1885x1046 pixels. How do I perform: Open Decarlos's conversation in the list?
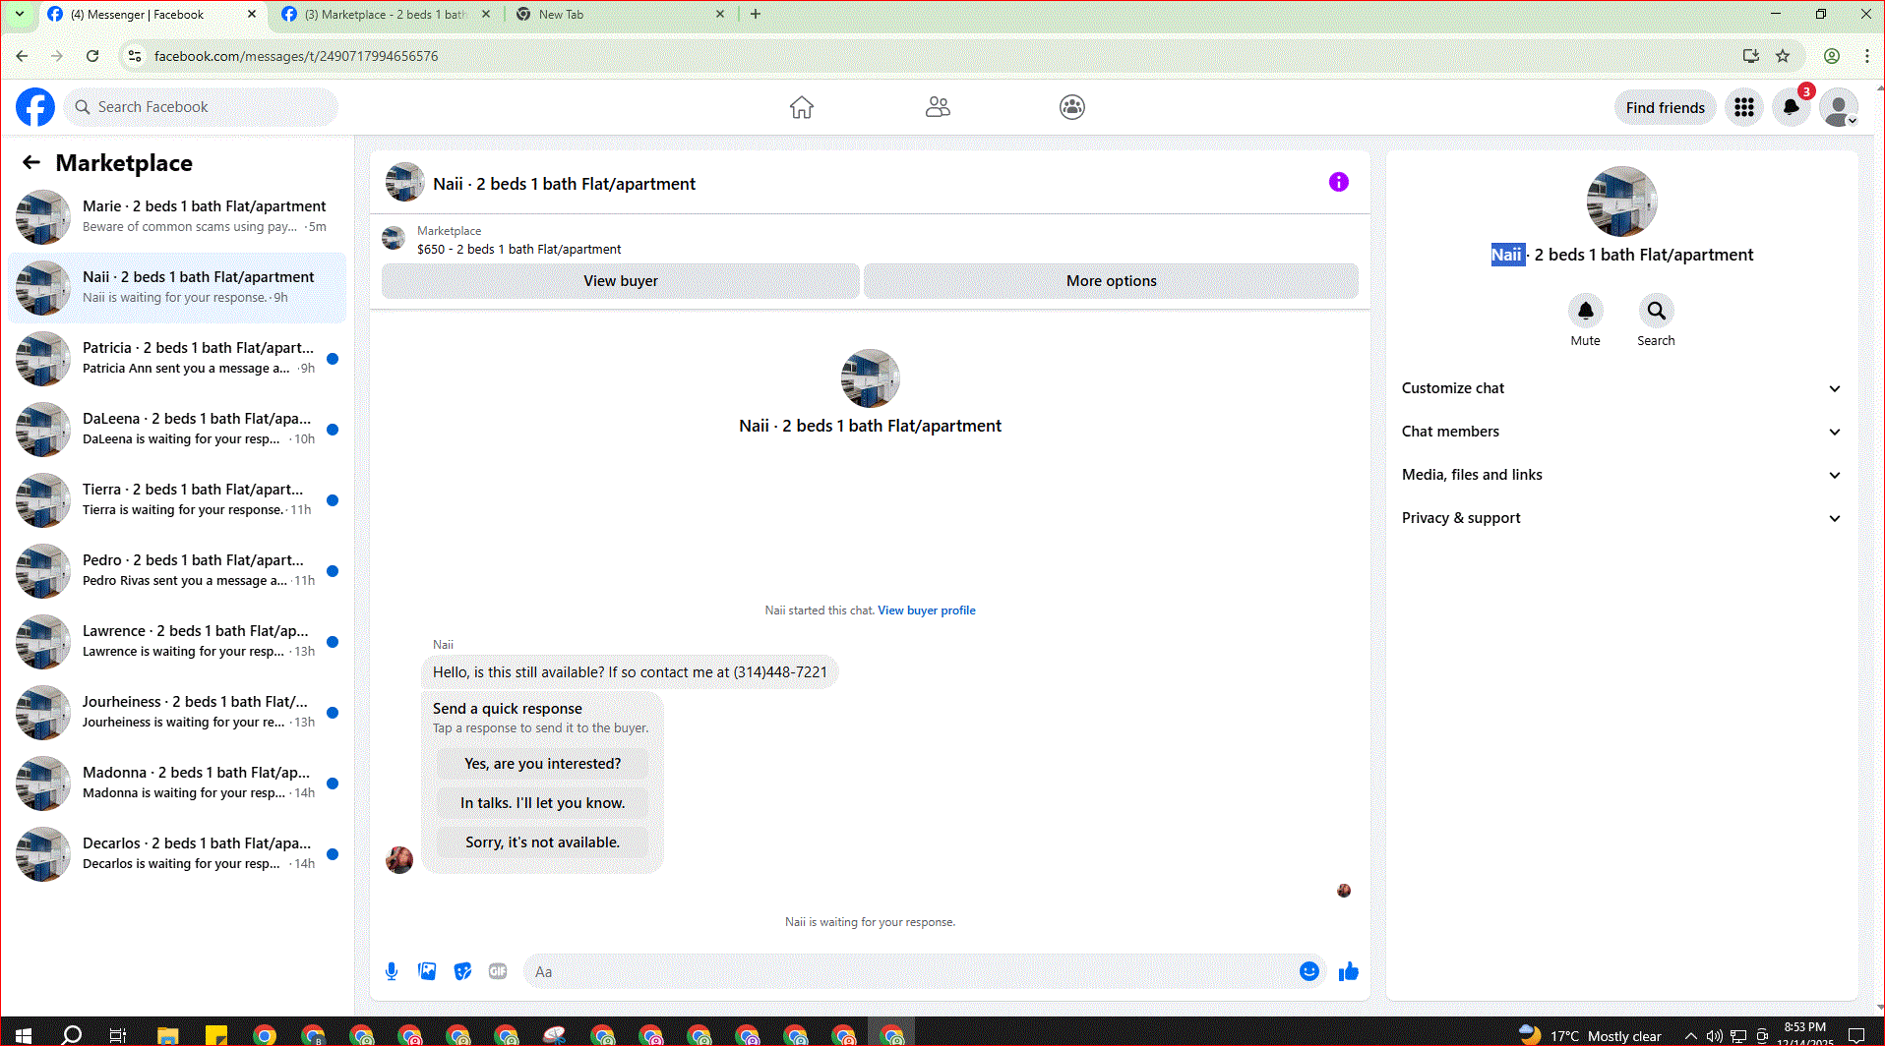tap(177, 854)
